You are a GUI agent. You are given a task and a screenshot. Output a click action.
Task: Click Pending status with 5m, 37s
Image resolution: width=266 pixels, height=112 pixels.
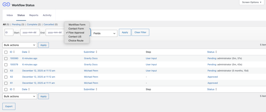click(212, 58)
